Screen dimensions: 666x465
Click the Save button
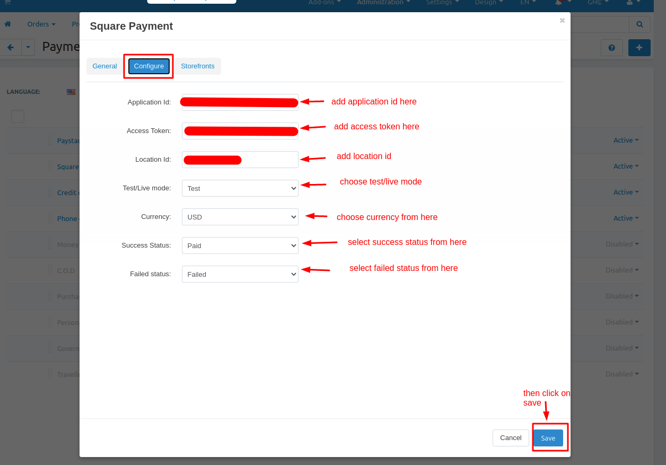pos(548,438)
